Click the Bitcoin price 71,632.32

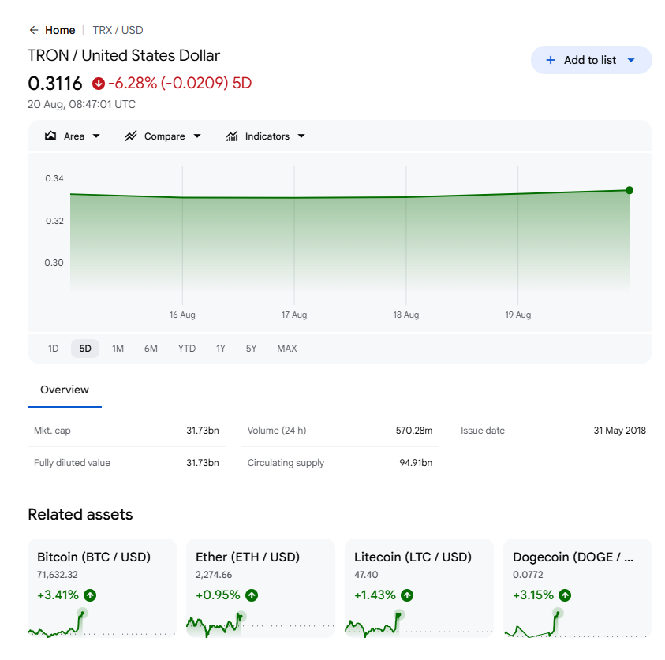[58, 575]
